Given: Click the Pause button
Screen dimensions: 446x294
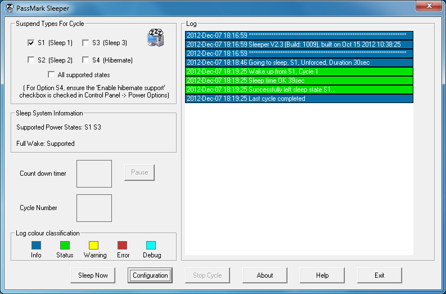Looking at the screenshot, I should (139, 172).
